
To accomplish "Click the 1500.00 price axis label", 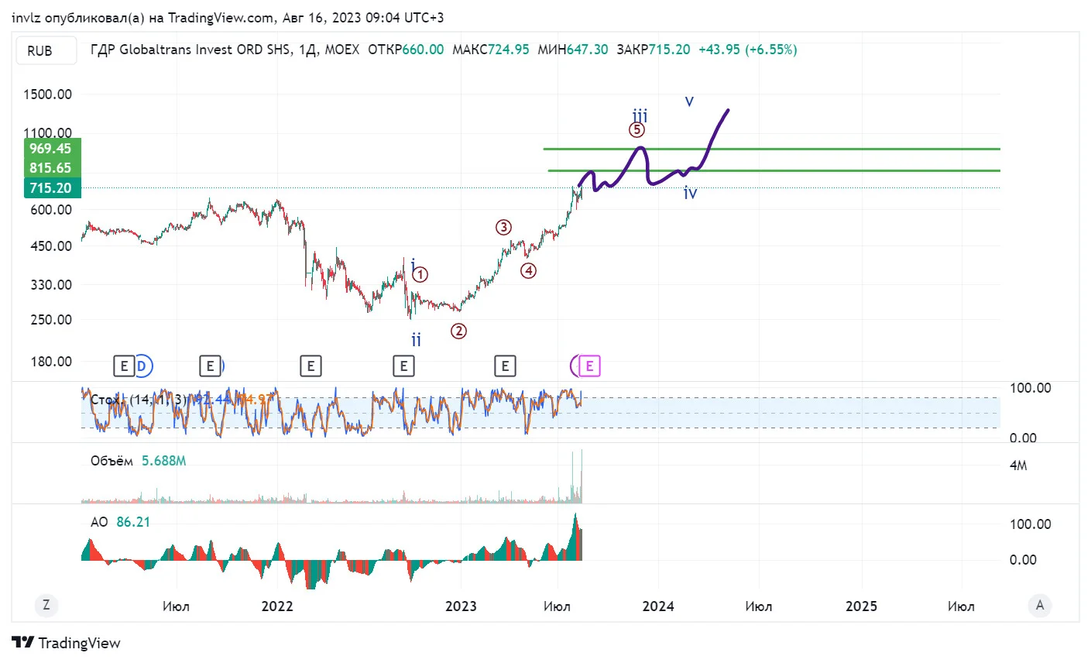I will point(48,94).
